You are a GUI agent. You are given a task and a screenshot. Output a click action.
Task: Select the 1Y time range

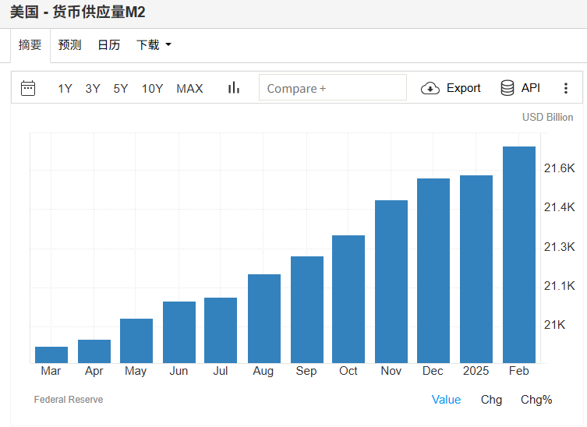65,89
